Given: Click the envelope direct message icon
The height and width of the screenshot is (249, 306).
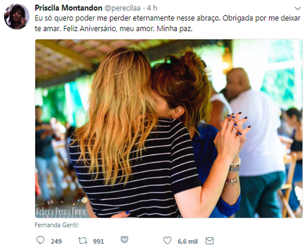Looking at the screenshot, I should [209, 241].
